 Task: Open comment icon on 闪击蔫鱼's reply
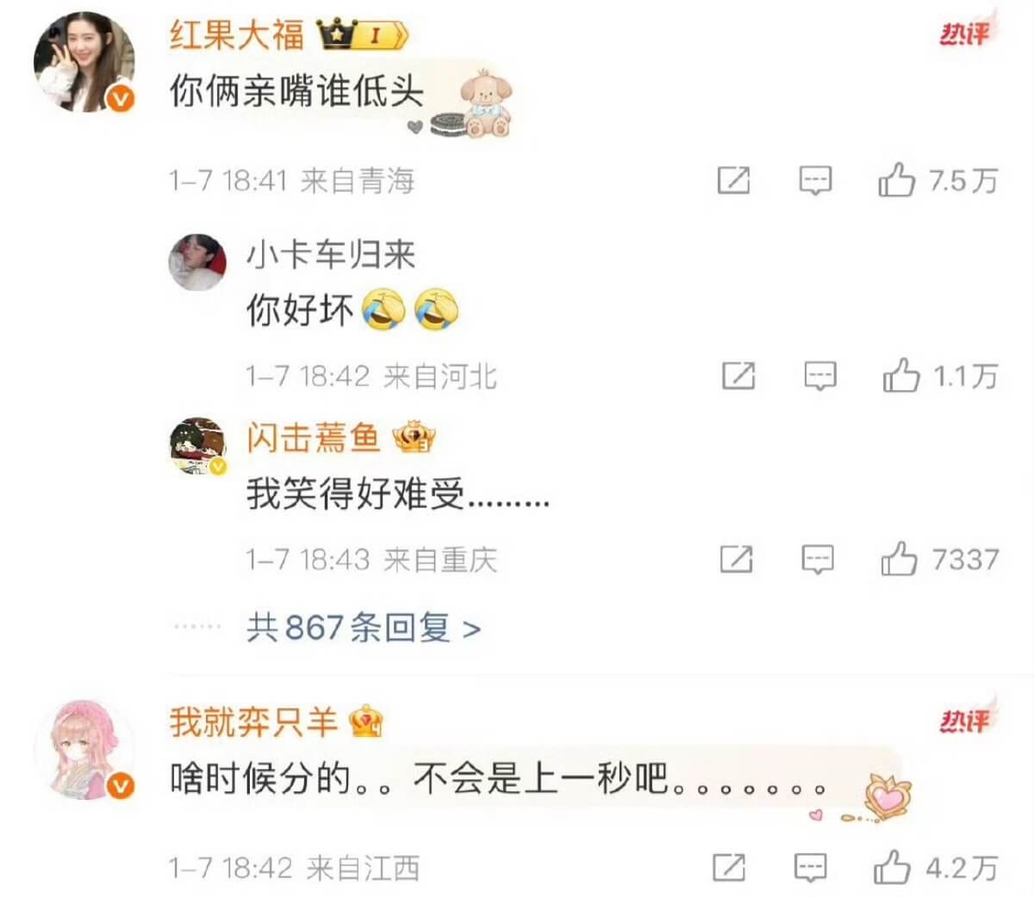[x=817, y=560]
